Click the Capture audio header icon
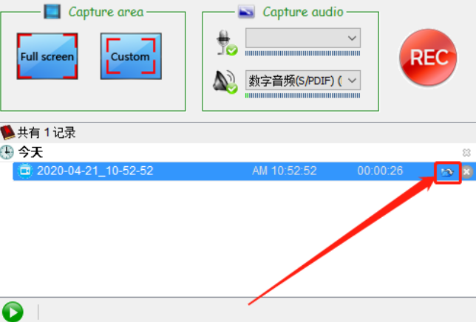 [246, 12]
